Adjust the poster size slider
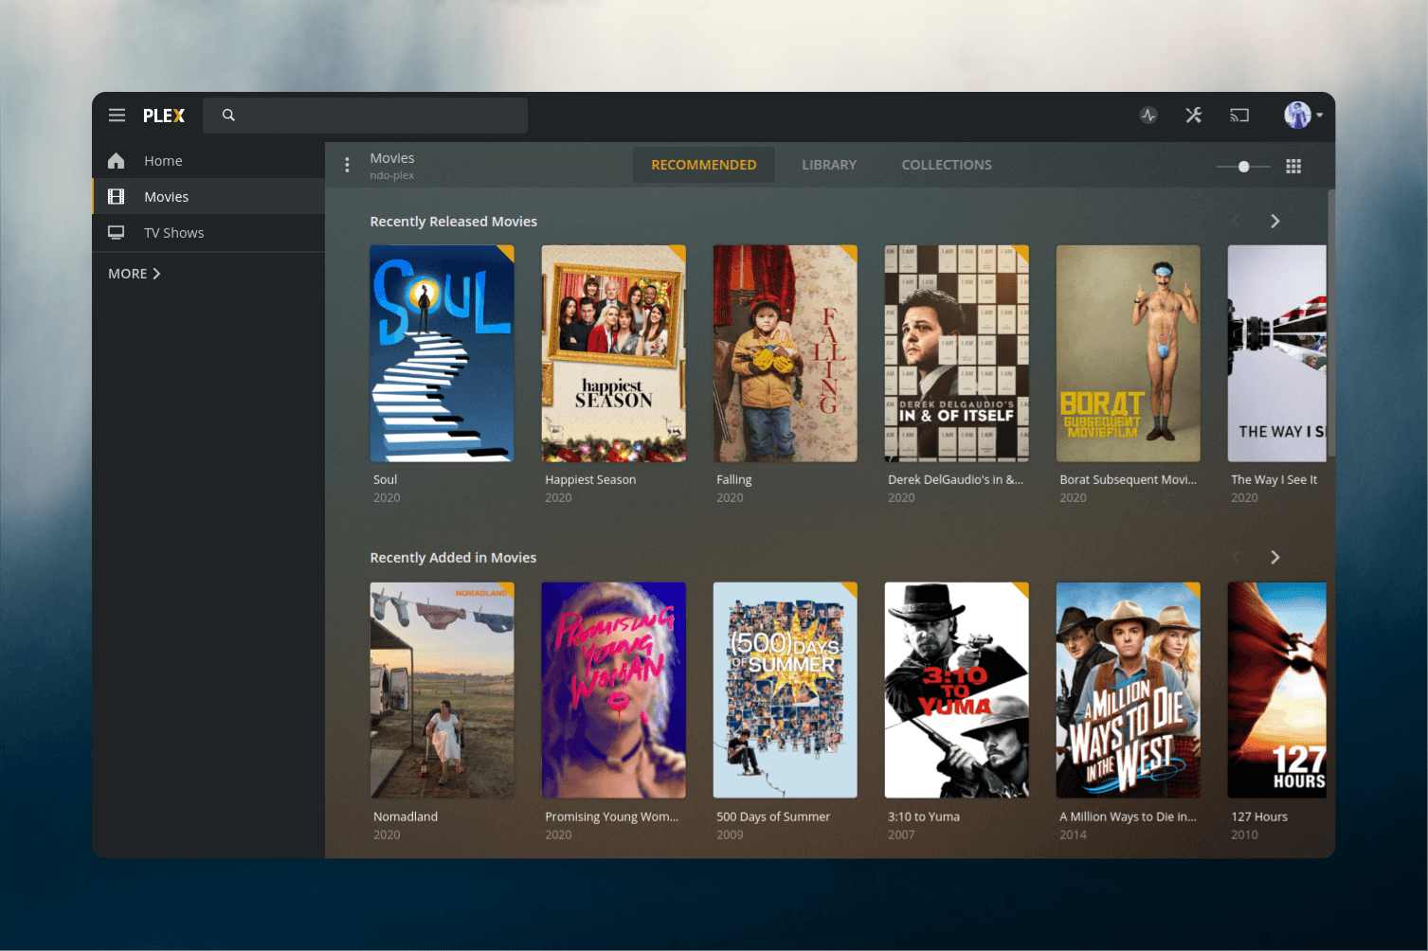The height and width of the screenshot is (951, 1428). [1241, 165]
